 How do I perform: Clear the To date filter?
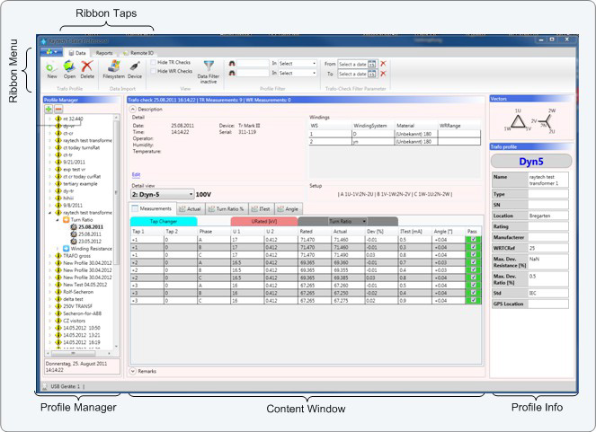click(x=383, y=75)
